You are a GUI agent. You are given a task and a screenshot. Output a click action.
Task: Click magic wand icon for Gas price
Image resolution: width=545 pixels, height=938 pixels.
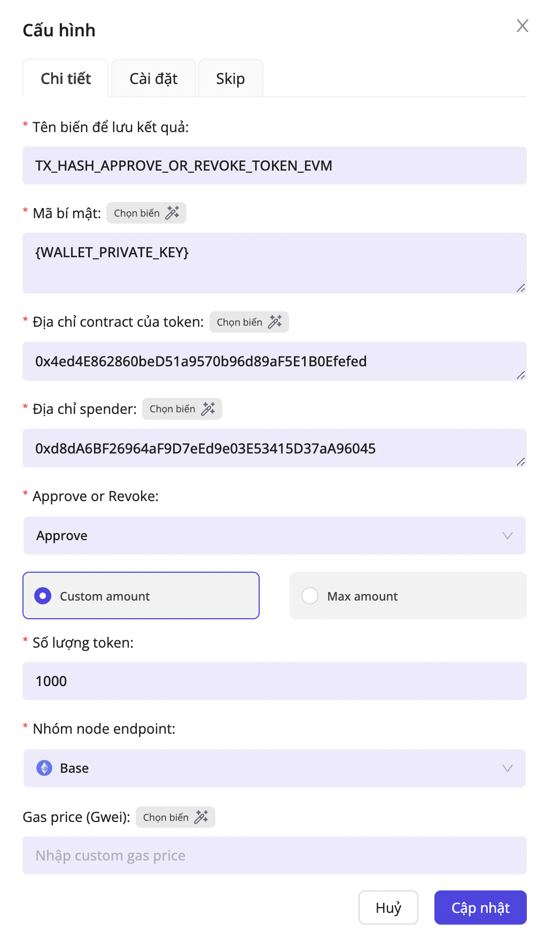tap(201, 817)
